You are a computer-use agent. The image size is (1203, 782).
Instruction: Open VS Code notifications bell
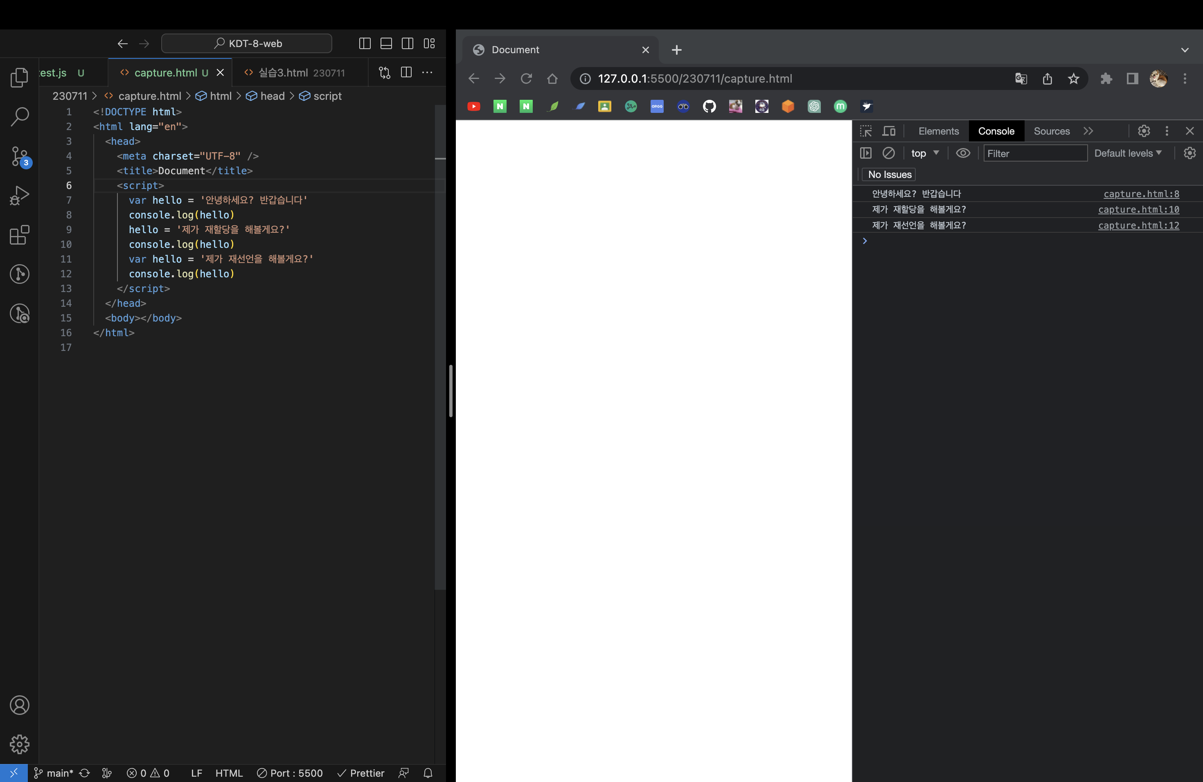pos(428,773)
